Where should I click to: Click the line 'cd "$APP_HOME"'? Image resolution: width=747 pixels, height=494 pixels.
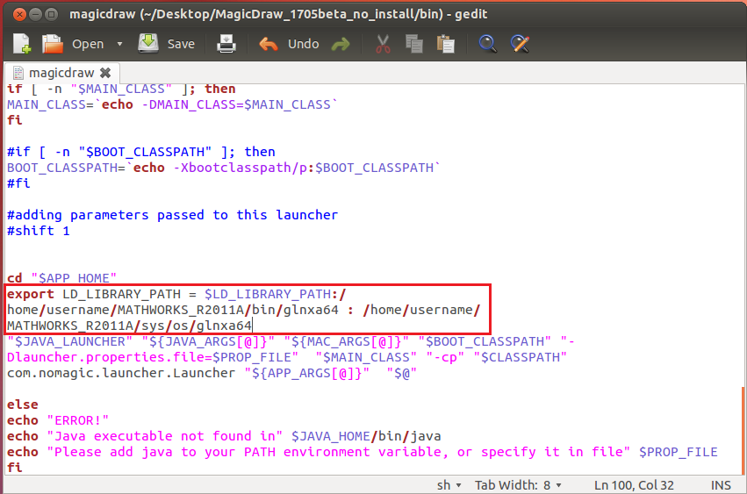[62, 278]
